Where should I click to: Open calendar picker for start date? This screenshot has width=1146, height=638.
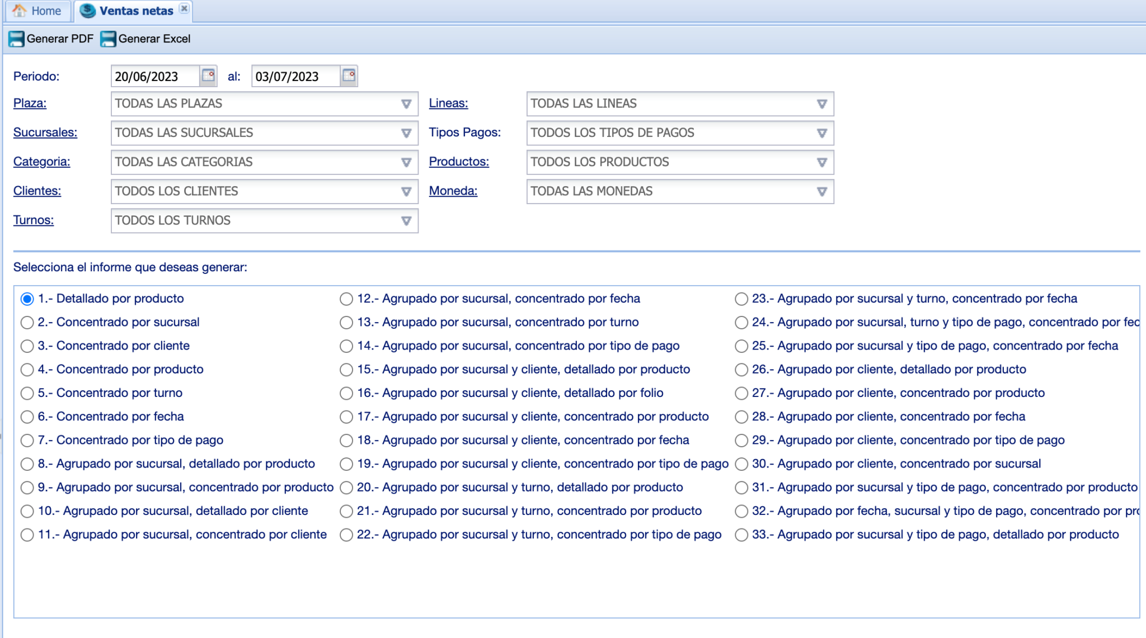click(x=208, y=75)
